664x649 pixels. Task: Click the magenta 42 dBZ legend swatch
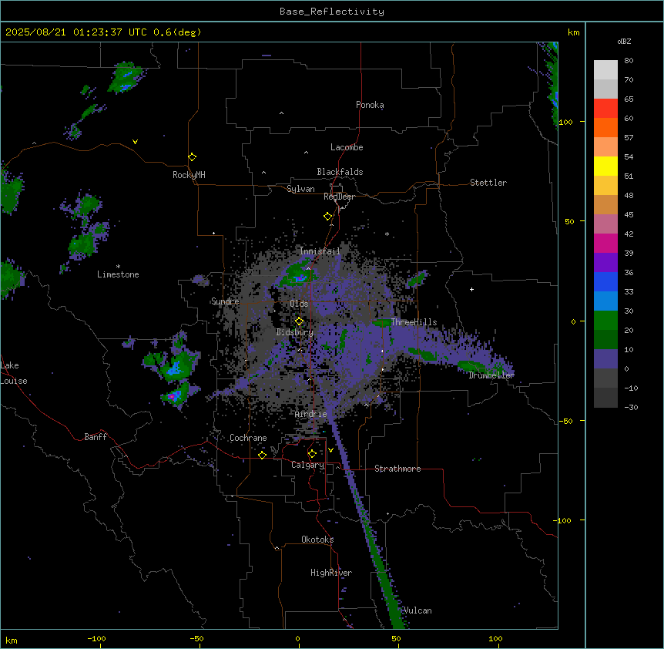605,243
